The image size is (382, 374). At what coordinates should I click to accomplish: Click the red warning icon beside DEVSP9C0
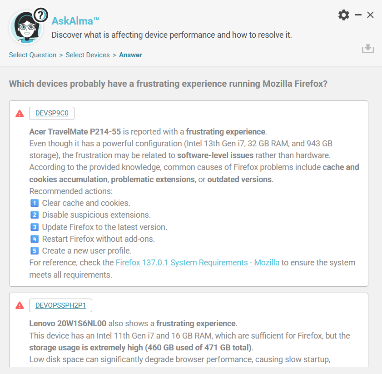tap(20, 114)
